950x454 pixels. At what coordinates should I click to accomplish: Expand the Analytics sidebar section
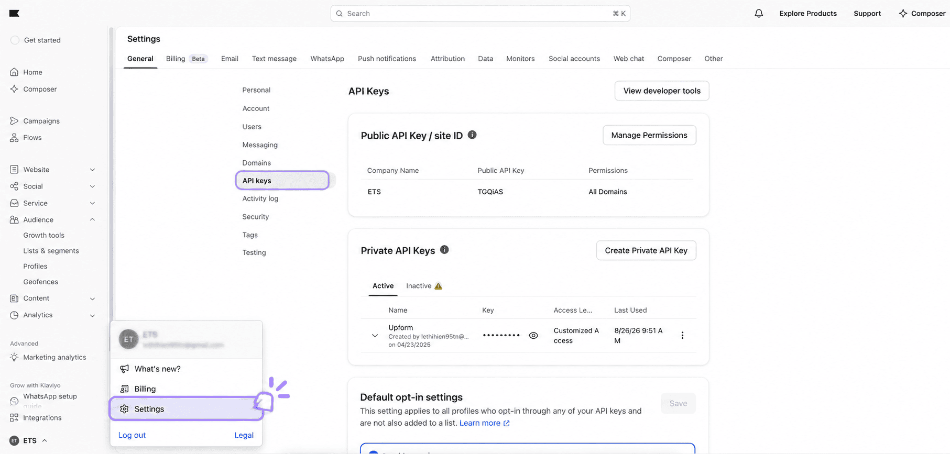pos(92,315)
